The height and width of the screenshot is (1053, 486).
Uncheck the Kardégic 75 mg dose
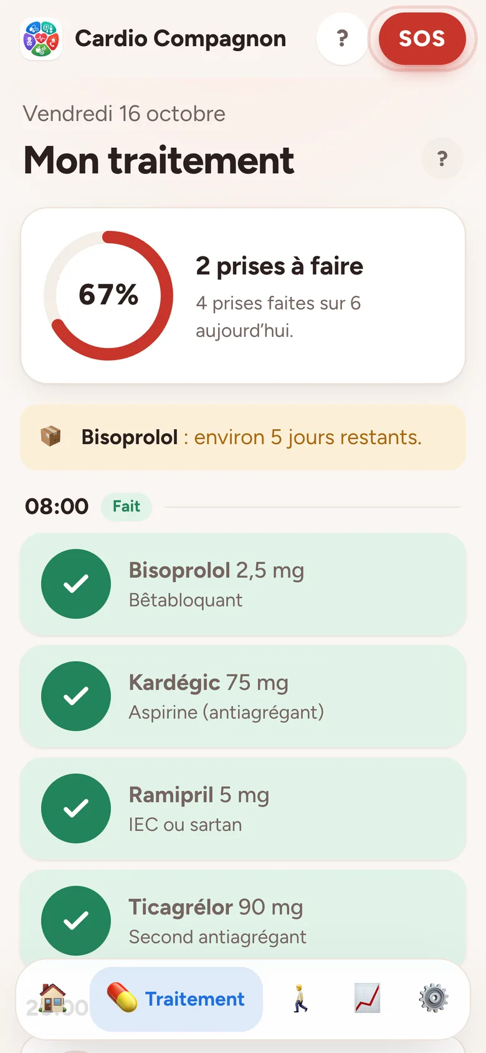click(76, 696)
